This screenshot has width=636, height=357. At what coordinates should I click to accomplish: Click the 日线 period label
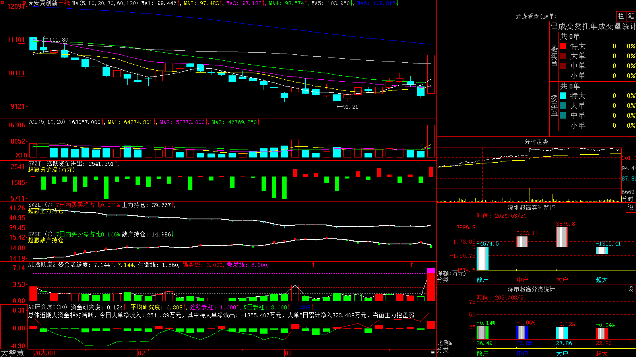click(64, 3)
